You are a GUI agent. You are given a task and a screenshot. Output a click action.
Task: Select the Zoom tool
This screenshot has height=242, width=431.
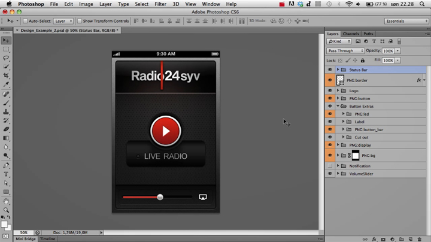[6, 210]
